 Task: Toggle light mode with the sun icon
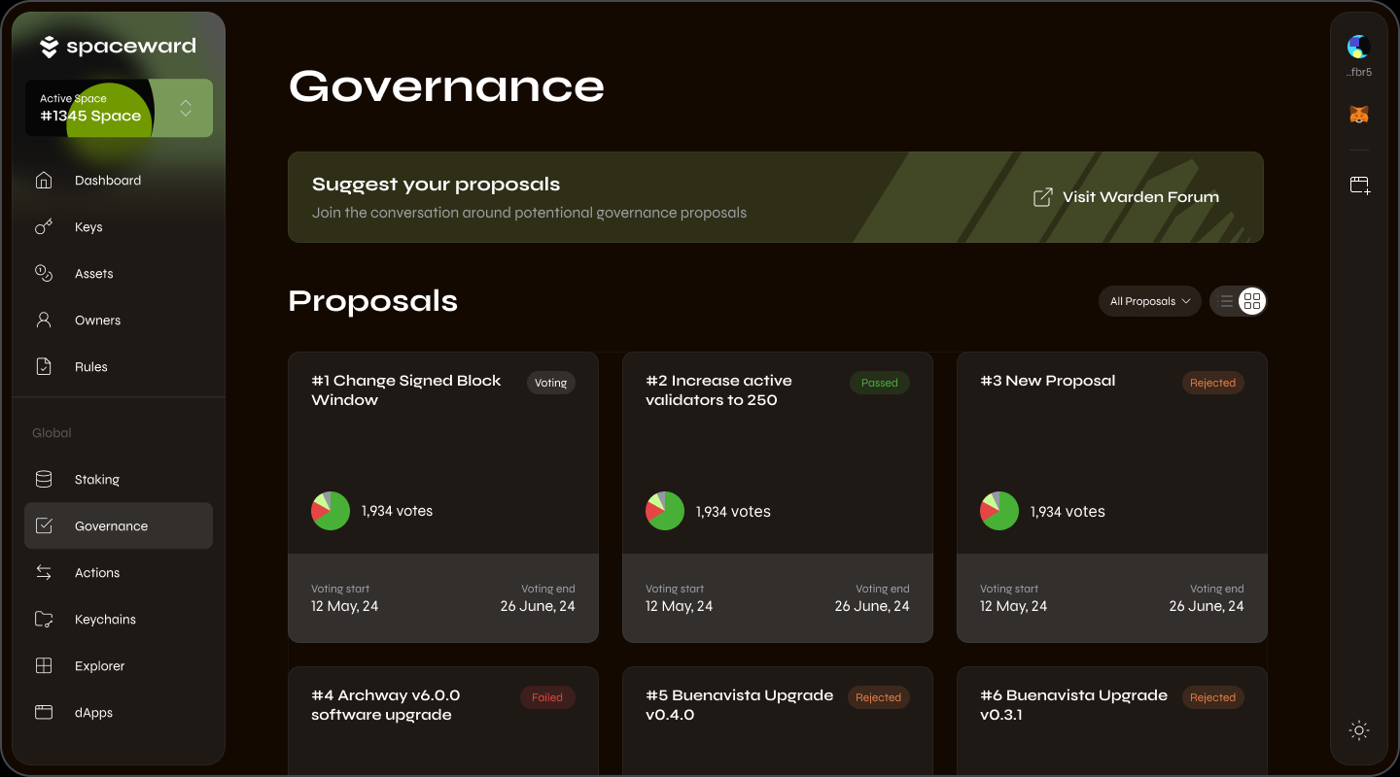tap(1359, 730)
